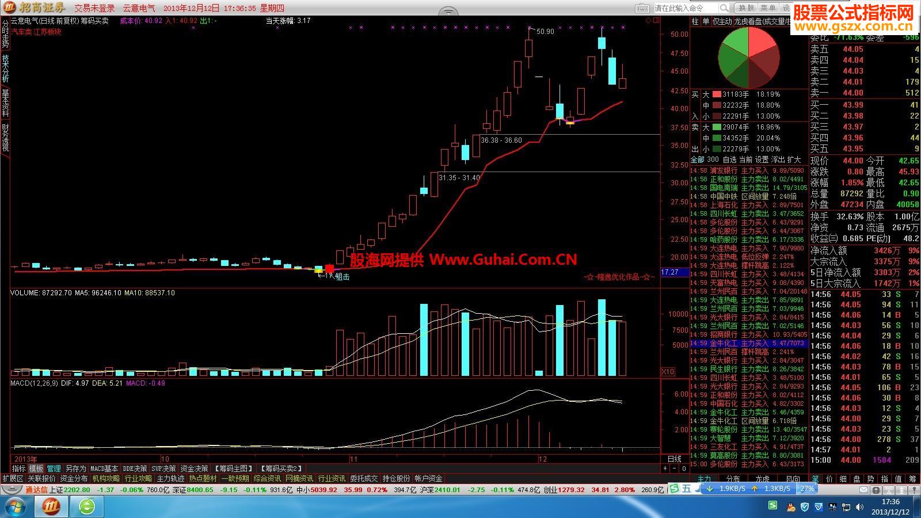921x518 pixels.
Task: Open the on-screen keyboard icon beside command box
Action: pyautogui.click(x=642, y=8)
